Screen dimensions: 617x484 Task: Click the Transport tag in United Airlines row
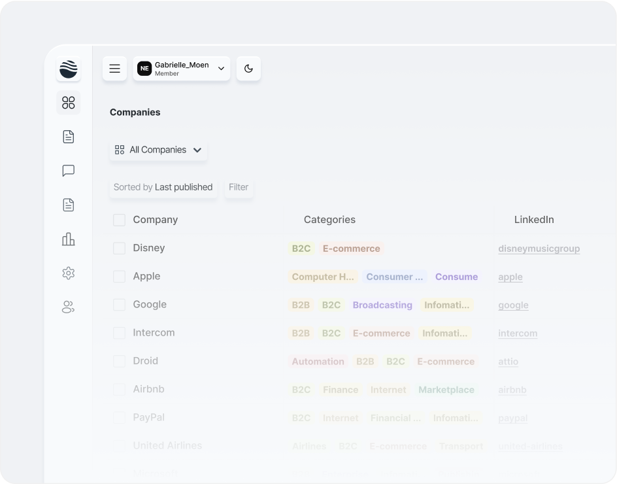click(461, 446)
